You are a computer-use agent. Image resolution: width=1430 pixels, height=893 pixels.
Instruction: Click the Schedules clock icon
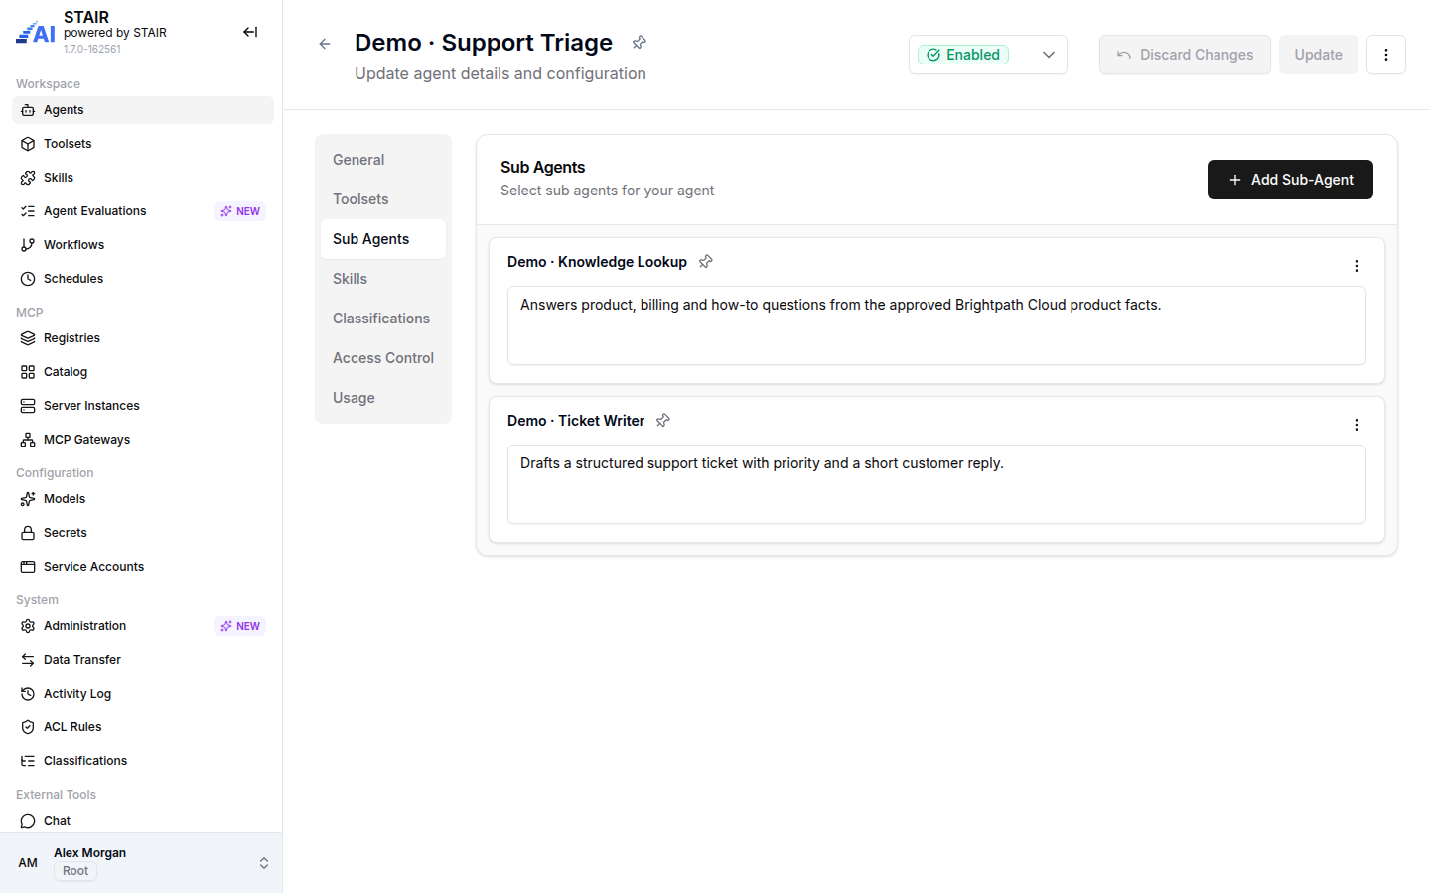(x=28, y=279)
